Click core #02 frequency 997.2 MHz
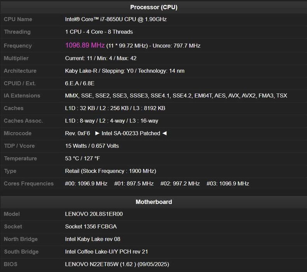The height and width of the screenshot is (272, 307). 180,184
